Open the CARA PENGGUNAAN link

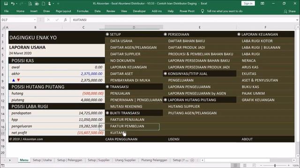pos(121,139)
